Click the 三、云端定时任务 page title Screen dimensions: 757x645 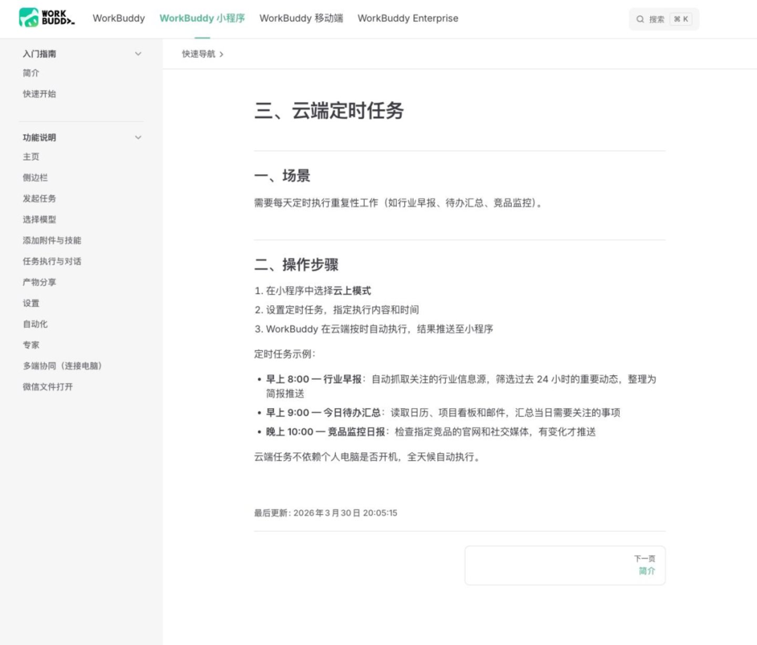[329, 111]
